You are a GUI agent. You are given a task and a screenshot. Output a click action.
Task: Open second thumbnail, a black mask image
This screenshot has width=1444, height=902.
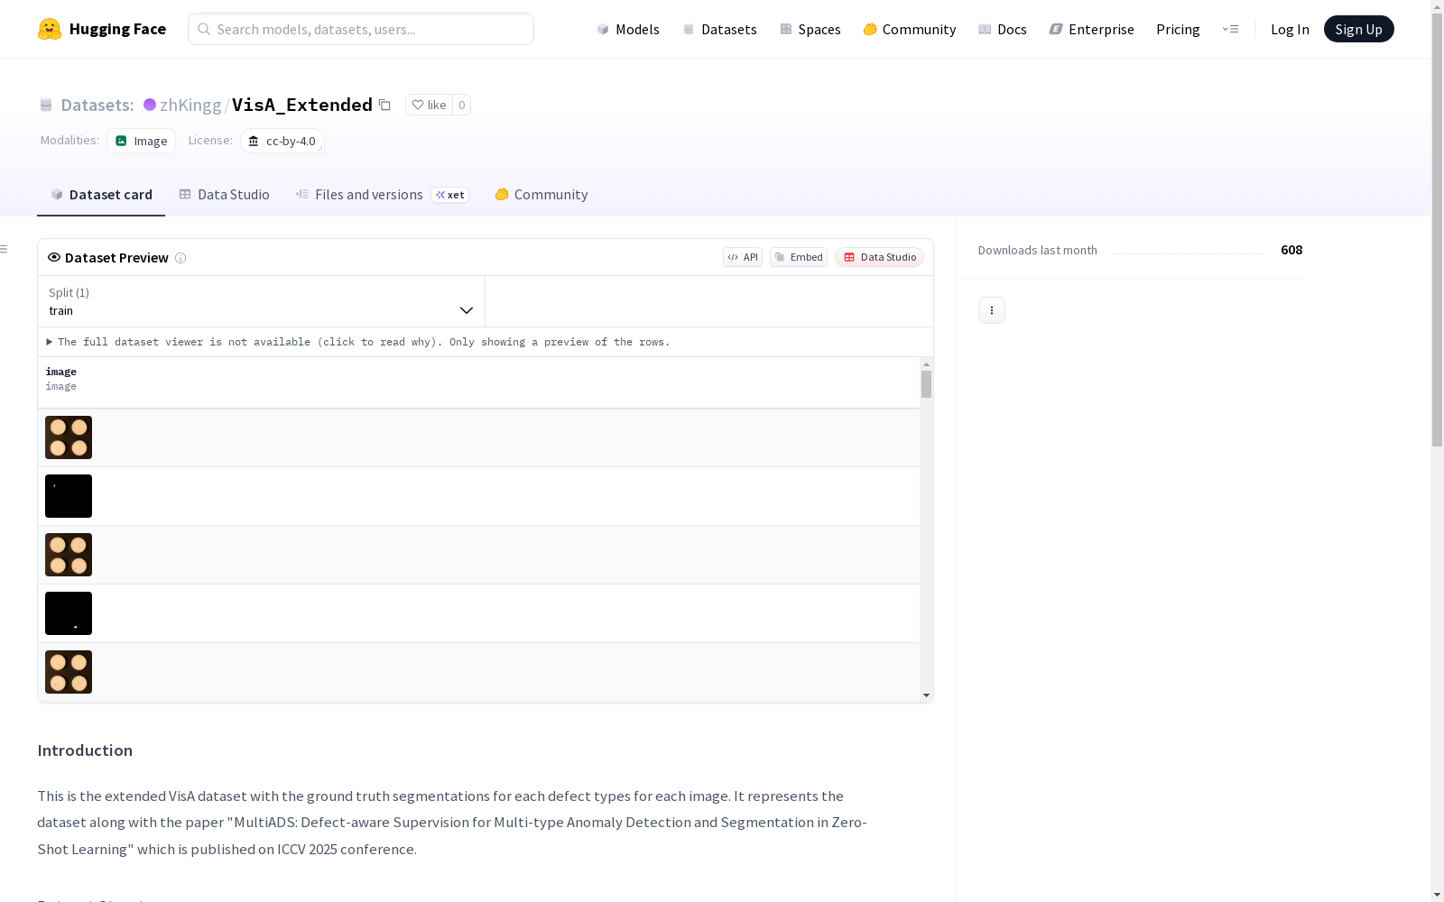pyautogui.click(x=69, y=496)
